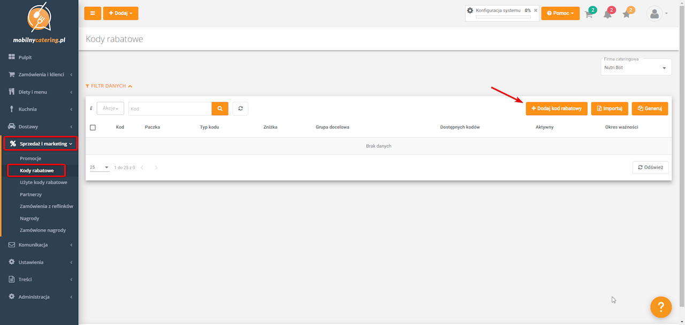Collapse the FILTR DANYCH filter section

tap(109, 86)
